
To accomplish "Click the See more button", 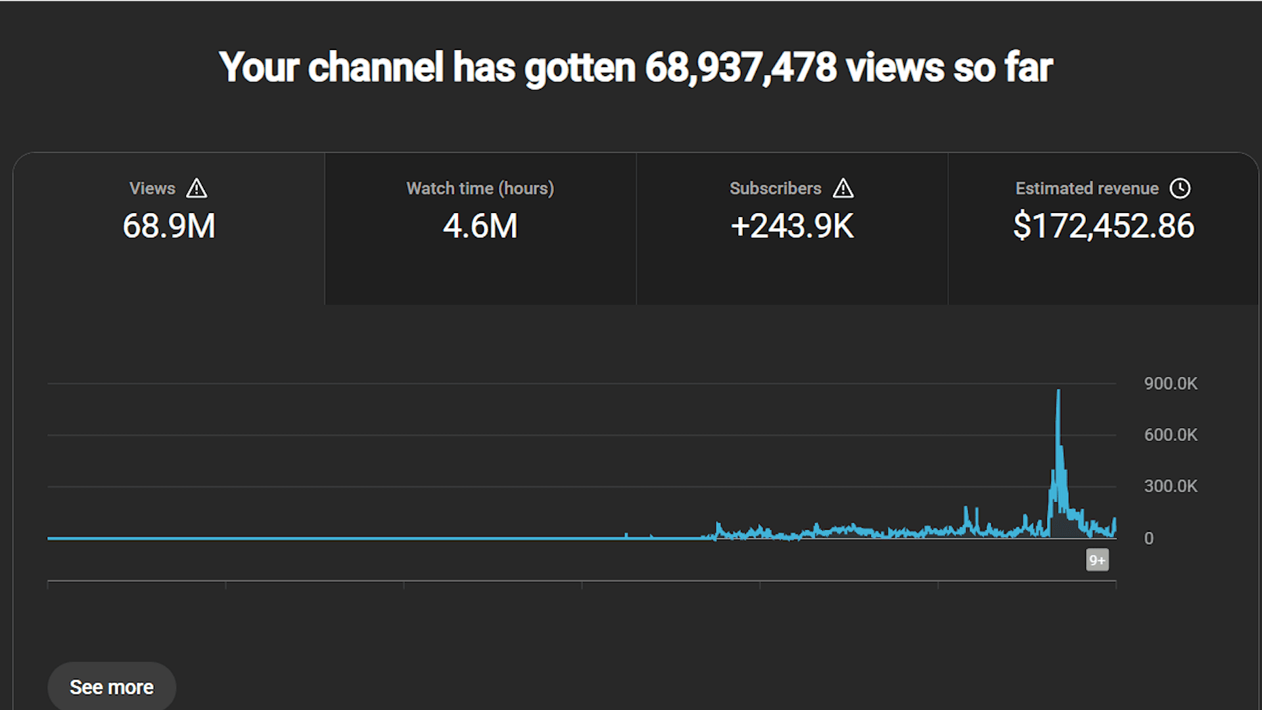I will (112, 687).
